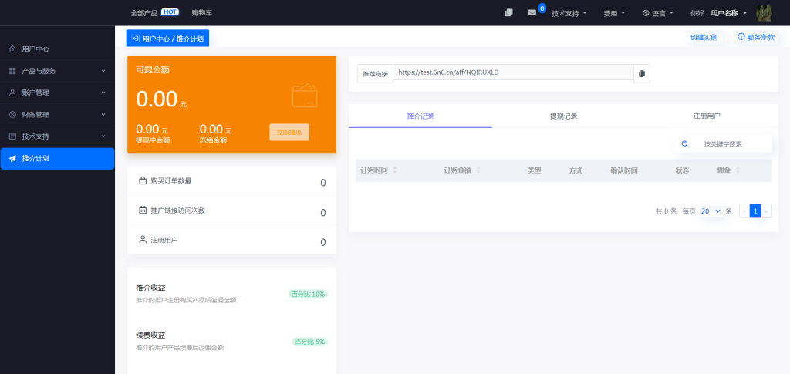The height and width of the screenshot is (374, 790).
Task: Click 百分比 10% badge
Action: pyautogui.click(x=308, y=294)
